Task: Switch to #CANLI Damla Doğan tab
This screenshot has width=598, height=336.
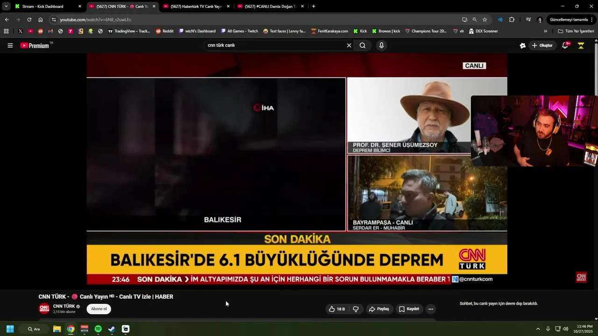Action: click(270, 7)
